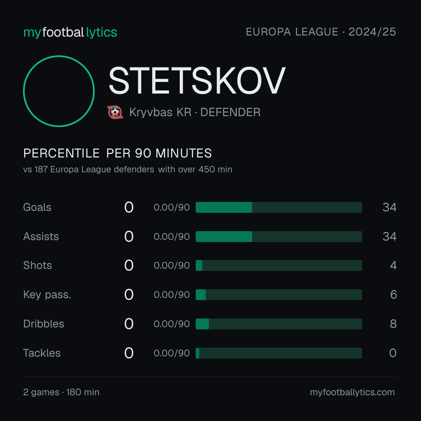Select the Assists percentile bar
Screen dimensions: 421x421
279,237
